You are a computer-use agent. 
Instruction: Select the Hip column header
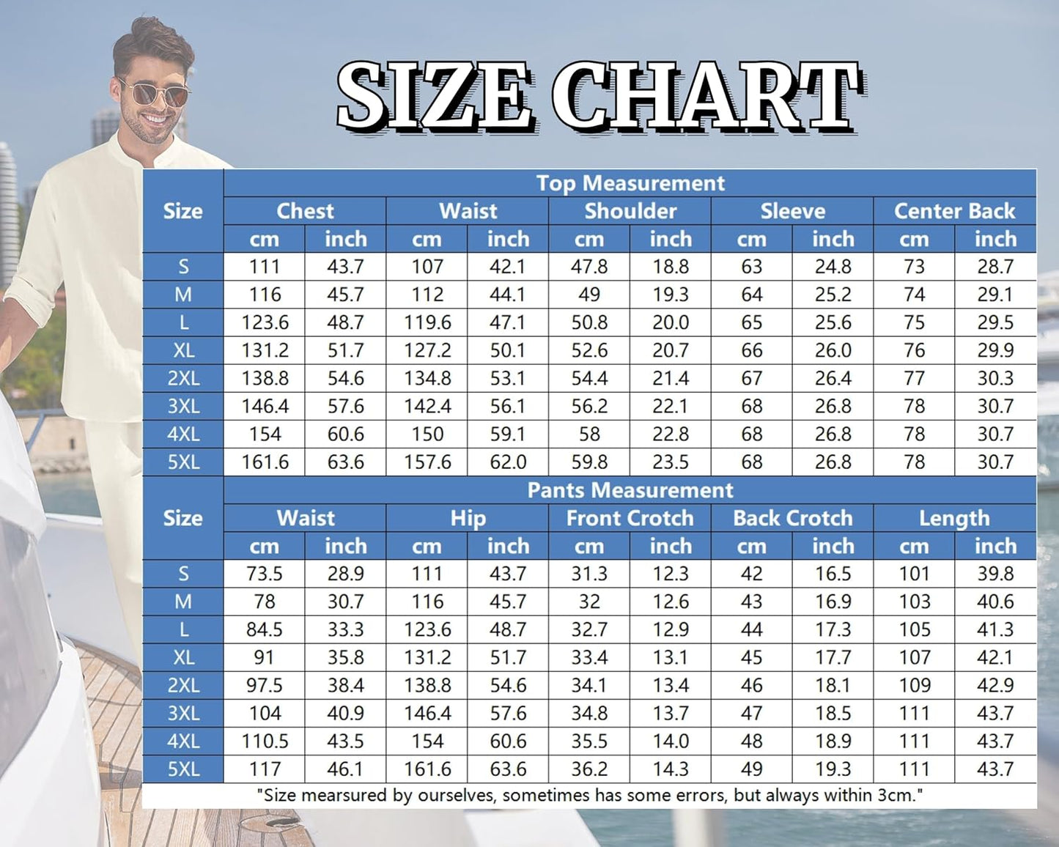pos(468,518)
